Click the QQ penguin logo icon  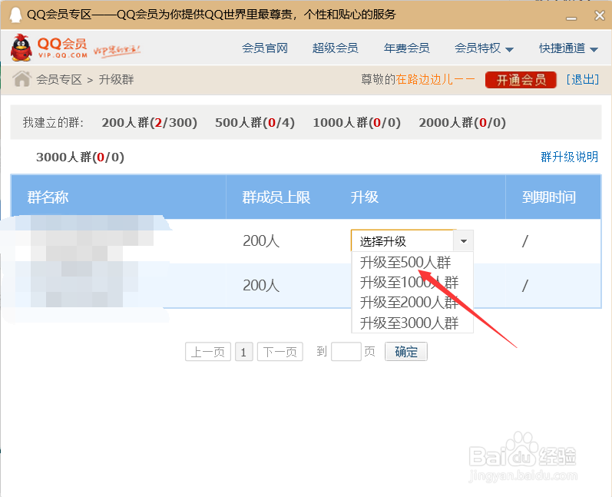coord(22,48)
